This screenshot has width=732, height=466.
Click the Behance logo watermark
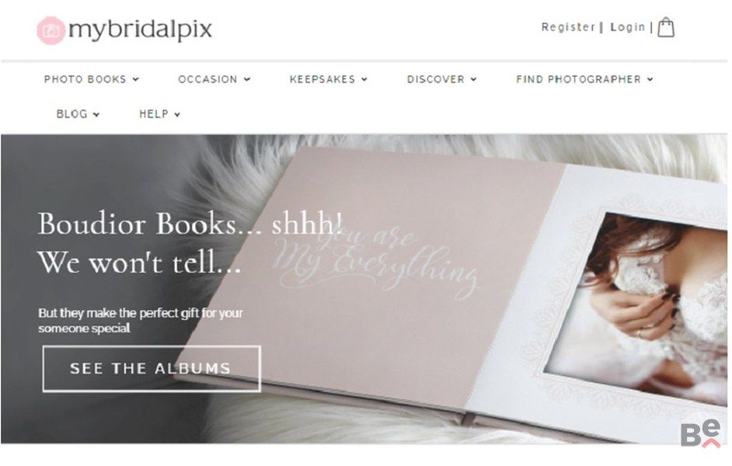click(700, 433)
